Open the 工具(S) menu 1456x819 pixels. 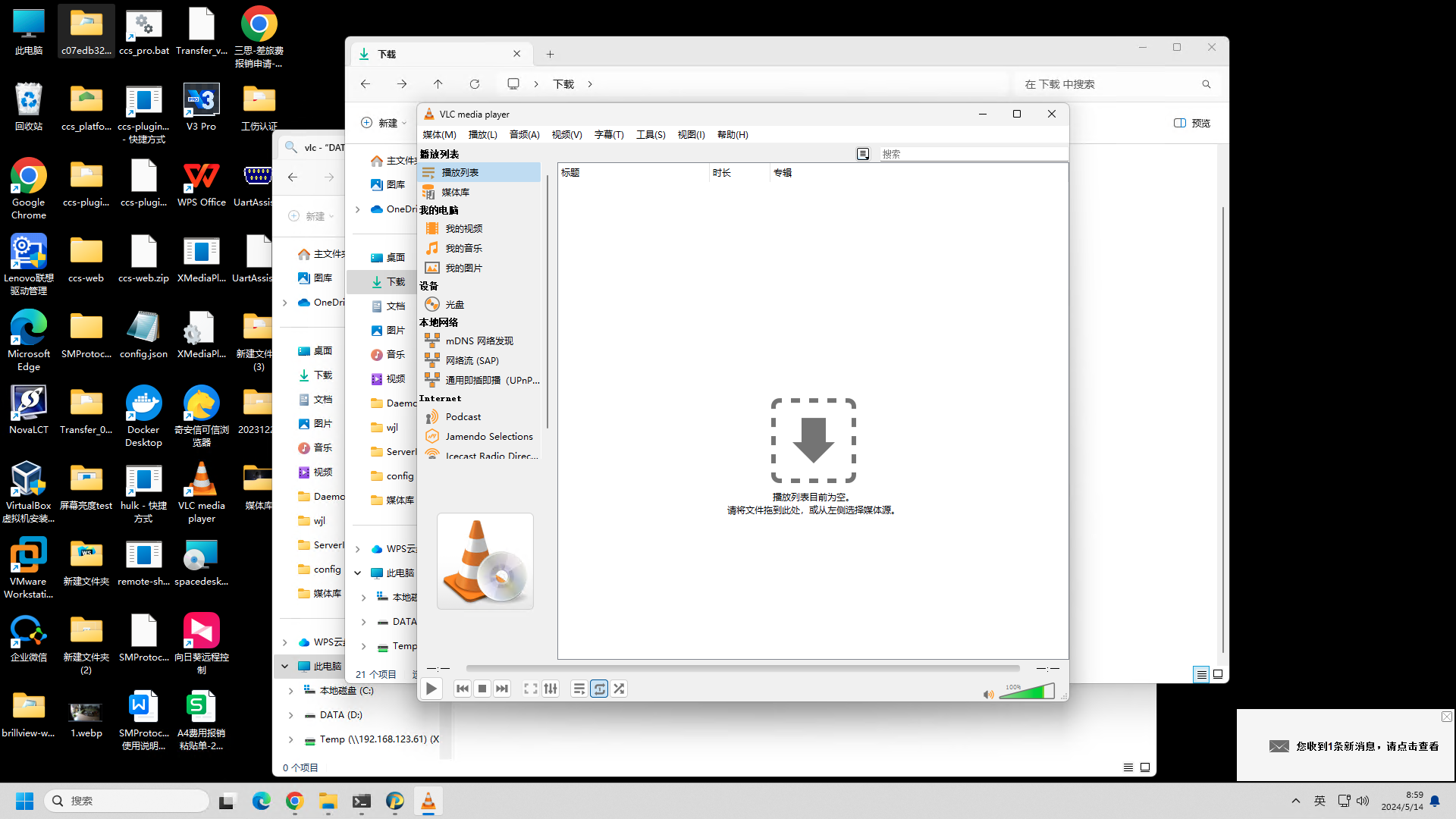click(x=651, y=134)
